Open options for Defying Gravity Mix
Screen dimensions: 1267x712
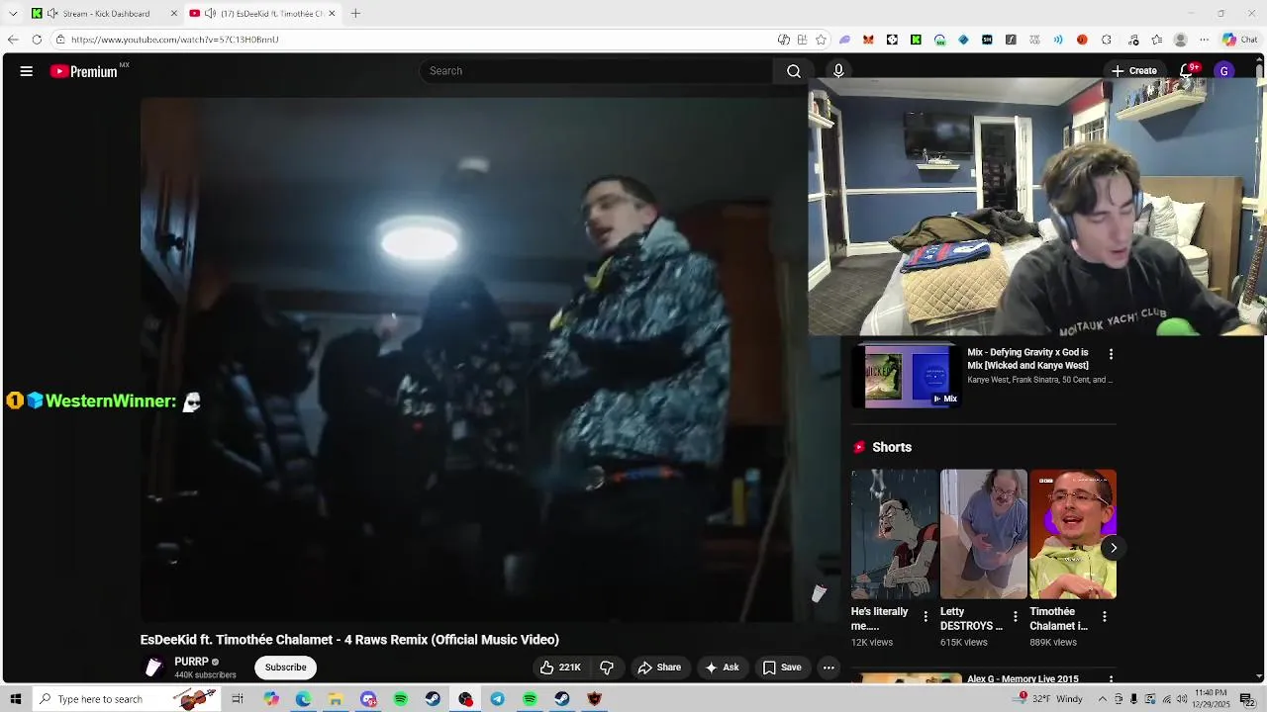1111,354
